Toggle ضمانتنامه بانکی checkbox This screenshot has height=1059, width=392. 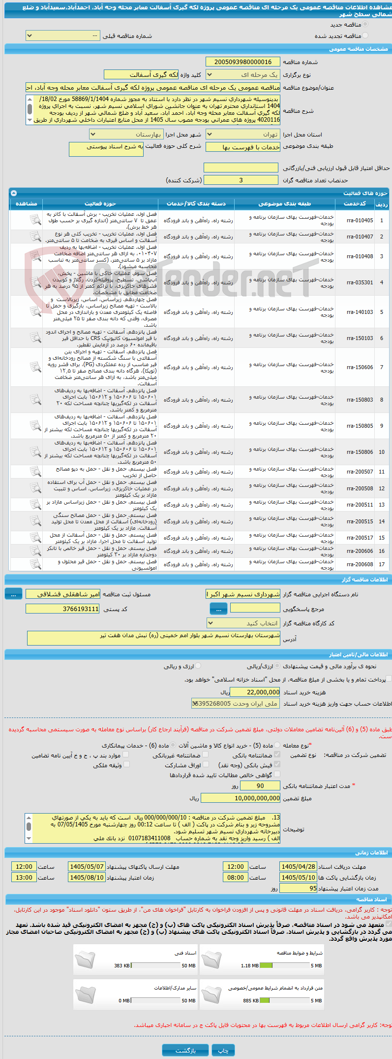pos(277,754)
